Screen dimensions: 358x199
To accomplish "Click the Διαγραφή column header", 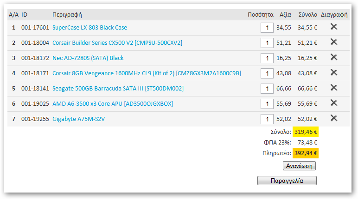I will (334, 15).
